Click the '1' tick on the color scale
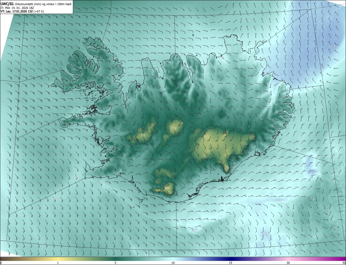Screen dimensions: 346x265 pos(58,263)
